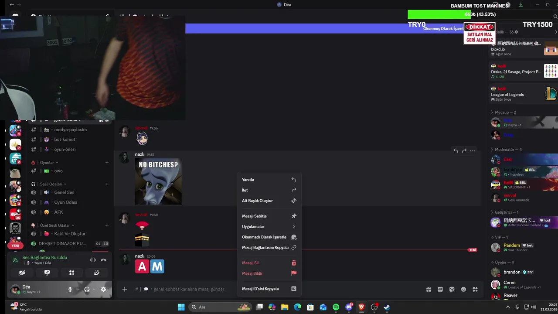Open the medya-paylasim channel
558x314 pixels.
pos(70,130)
